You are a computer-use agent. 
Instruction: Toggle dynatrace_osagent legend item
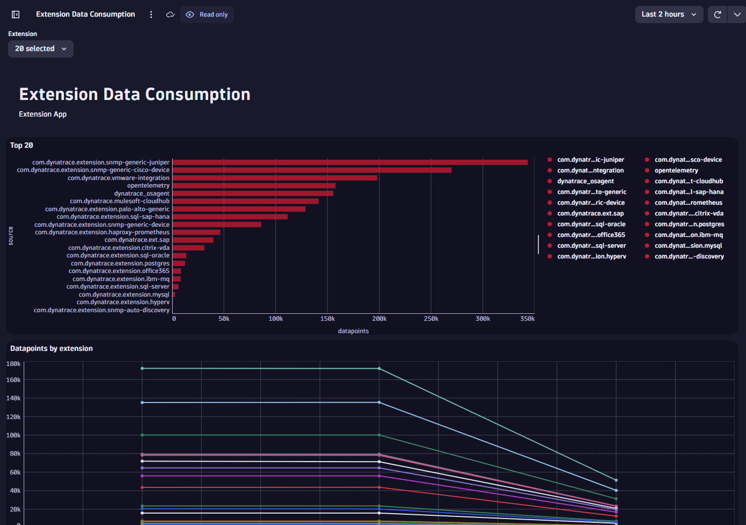coord(581,181)
